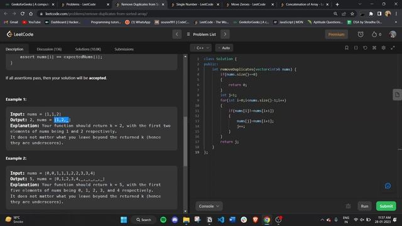Click the description panel scrollbar
This screenshot has width=402, height=226.
pyautogui.click(x=185, y=141)
